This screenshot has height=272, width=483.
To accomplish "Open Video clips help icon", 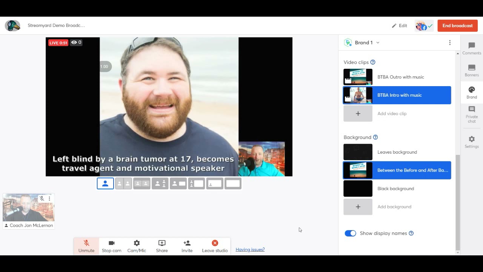I will click(x=373, y=62).
